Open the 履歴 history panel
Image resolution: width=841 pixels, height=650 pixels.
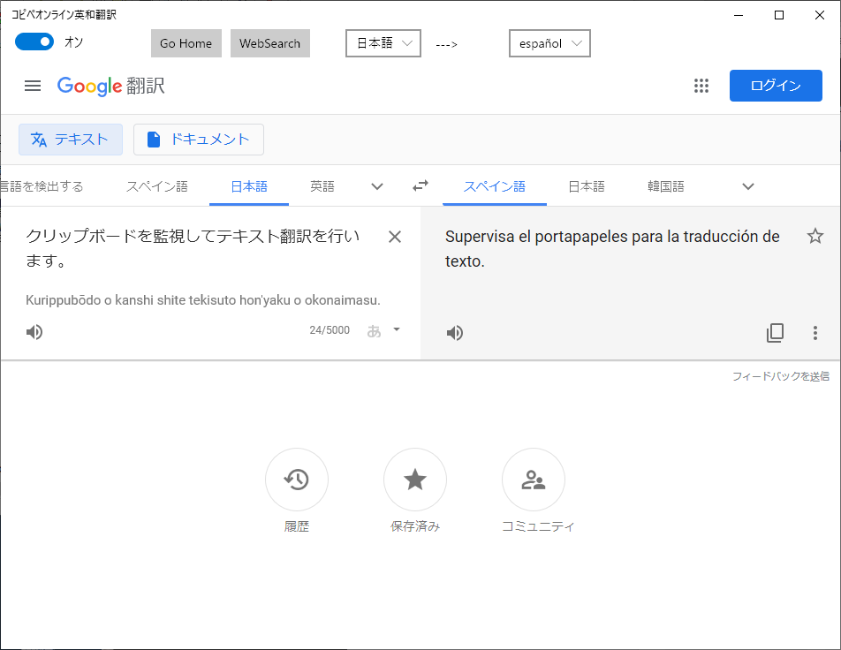(297, 480)
